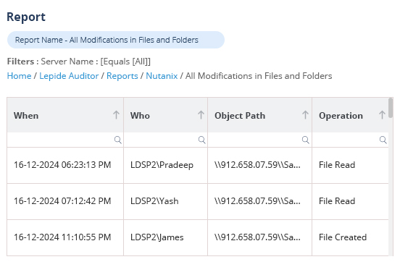The image size is (400, 275).
Task: Select cell 16-12-2024 07:12:42 PM
Action: pyautogui.click(x=65, y=201)
